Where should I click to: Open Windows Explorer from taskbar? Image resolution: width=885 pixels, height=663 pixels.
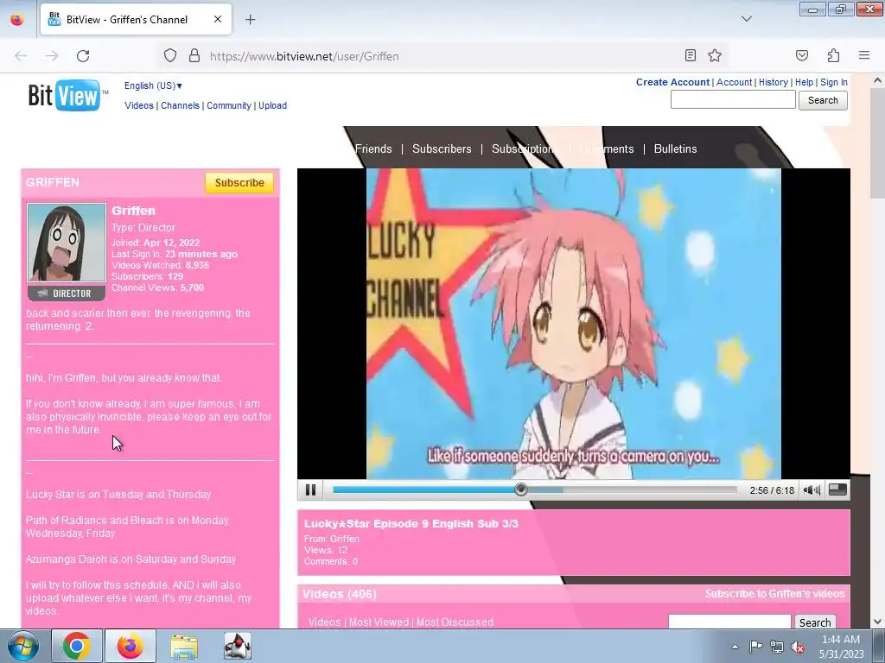[184, 646]
